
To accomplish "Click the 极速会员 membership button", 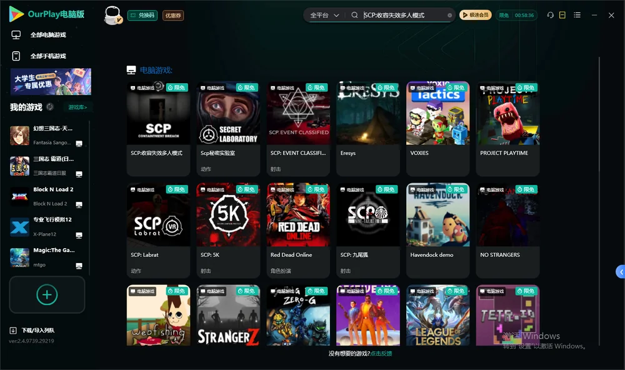I will [x=476, y=15].
